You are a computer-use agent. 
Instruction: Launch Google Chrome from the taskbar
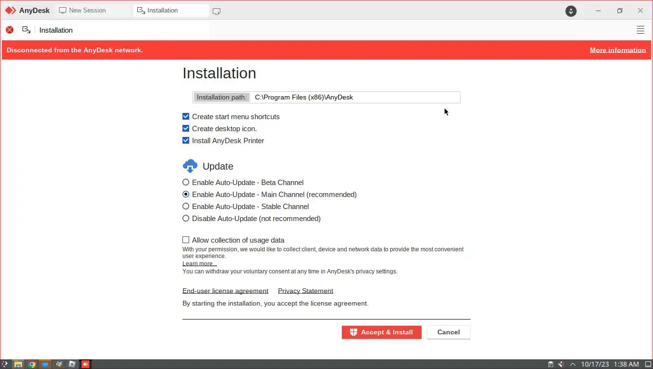pyautogui.click(x=32, y=364)
